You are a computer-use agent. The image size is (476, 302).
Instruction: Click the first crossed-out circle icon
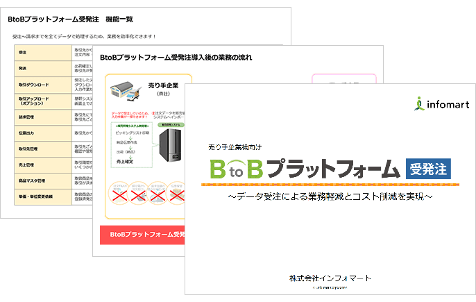pos(119,193)
